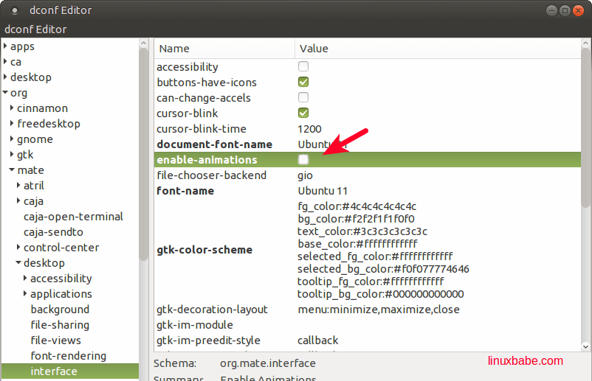Image resolution: width=592 pixels, height=381 pixels.
Task: Open the caja-open-terminal entry
Action: (x=73, y=217)
